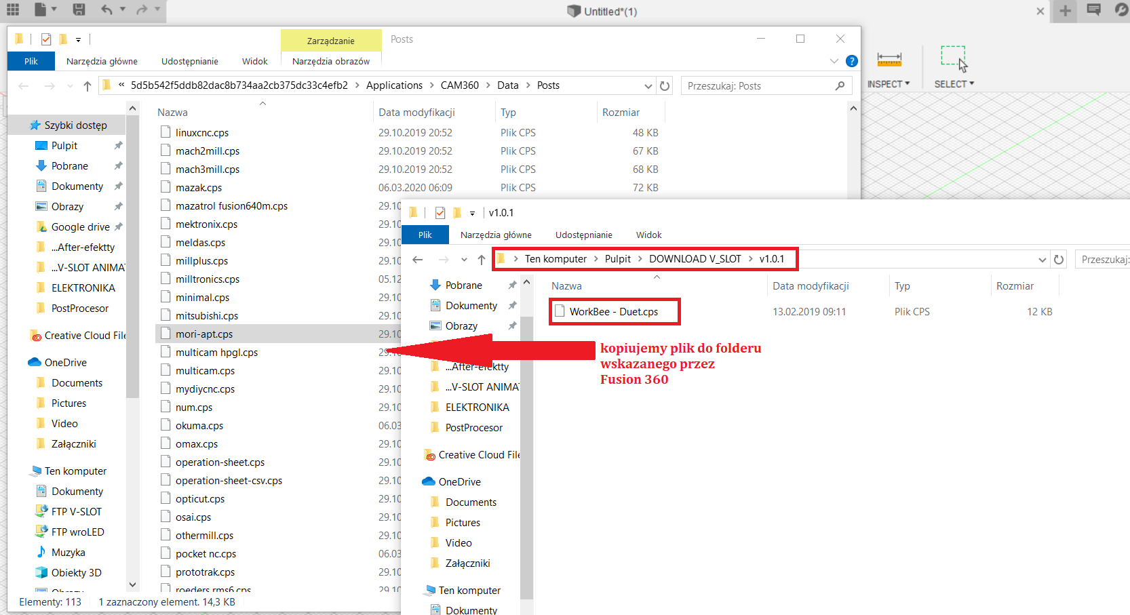The height and width of the screenshot is (615, 1130).
Task: Click the Measure icon above INSPECT
Action: pos(889,59)
